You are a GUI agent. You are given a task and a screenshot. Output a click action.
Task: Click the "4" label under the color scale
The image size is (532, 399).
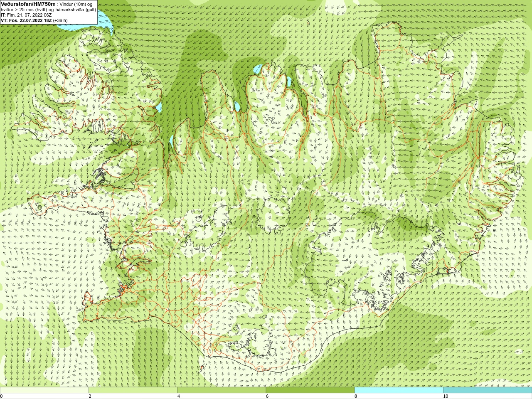click(x=178, y=396)
